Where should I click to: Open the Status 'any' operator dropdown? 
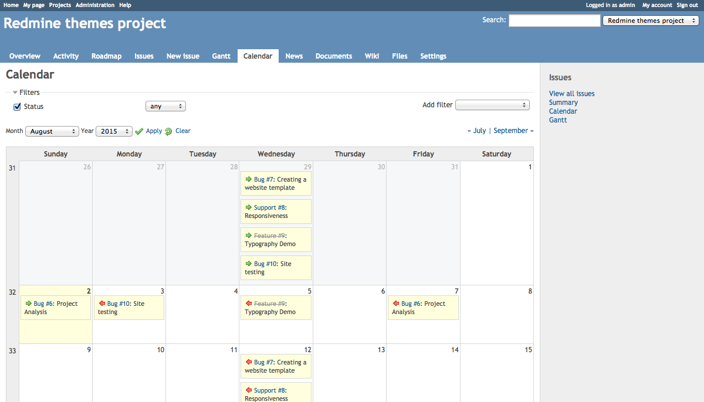(x=165, y=107)
